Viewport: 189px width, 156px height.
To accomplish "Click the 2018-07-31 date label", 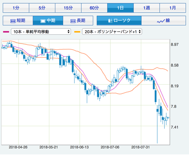I will pyautogui.click(x=140, y=147).
